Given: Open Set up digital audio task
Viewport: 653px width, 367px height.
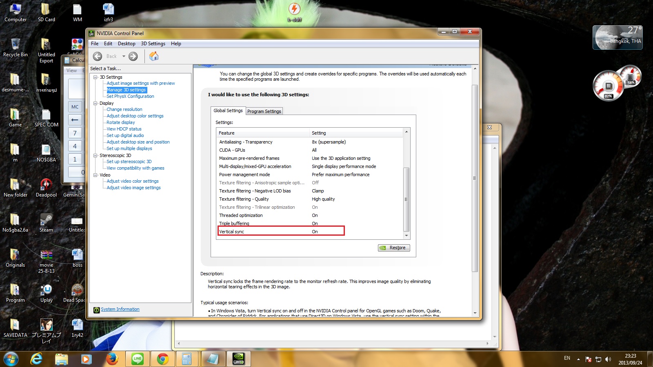Looking at the screenshot, I should click(x=125, y=135).
